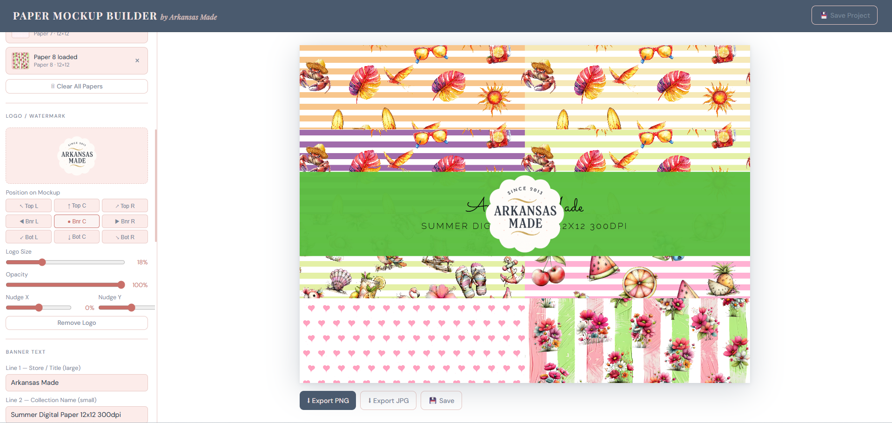
Task: Set logo position to Top C
Action: pyautogui.click(x=77, y=206)
